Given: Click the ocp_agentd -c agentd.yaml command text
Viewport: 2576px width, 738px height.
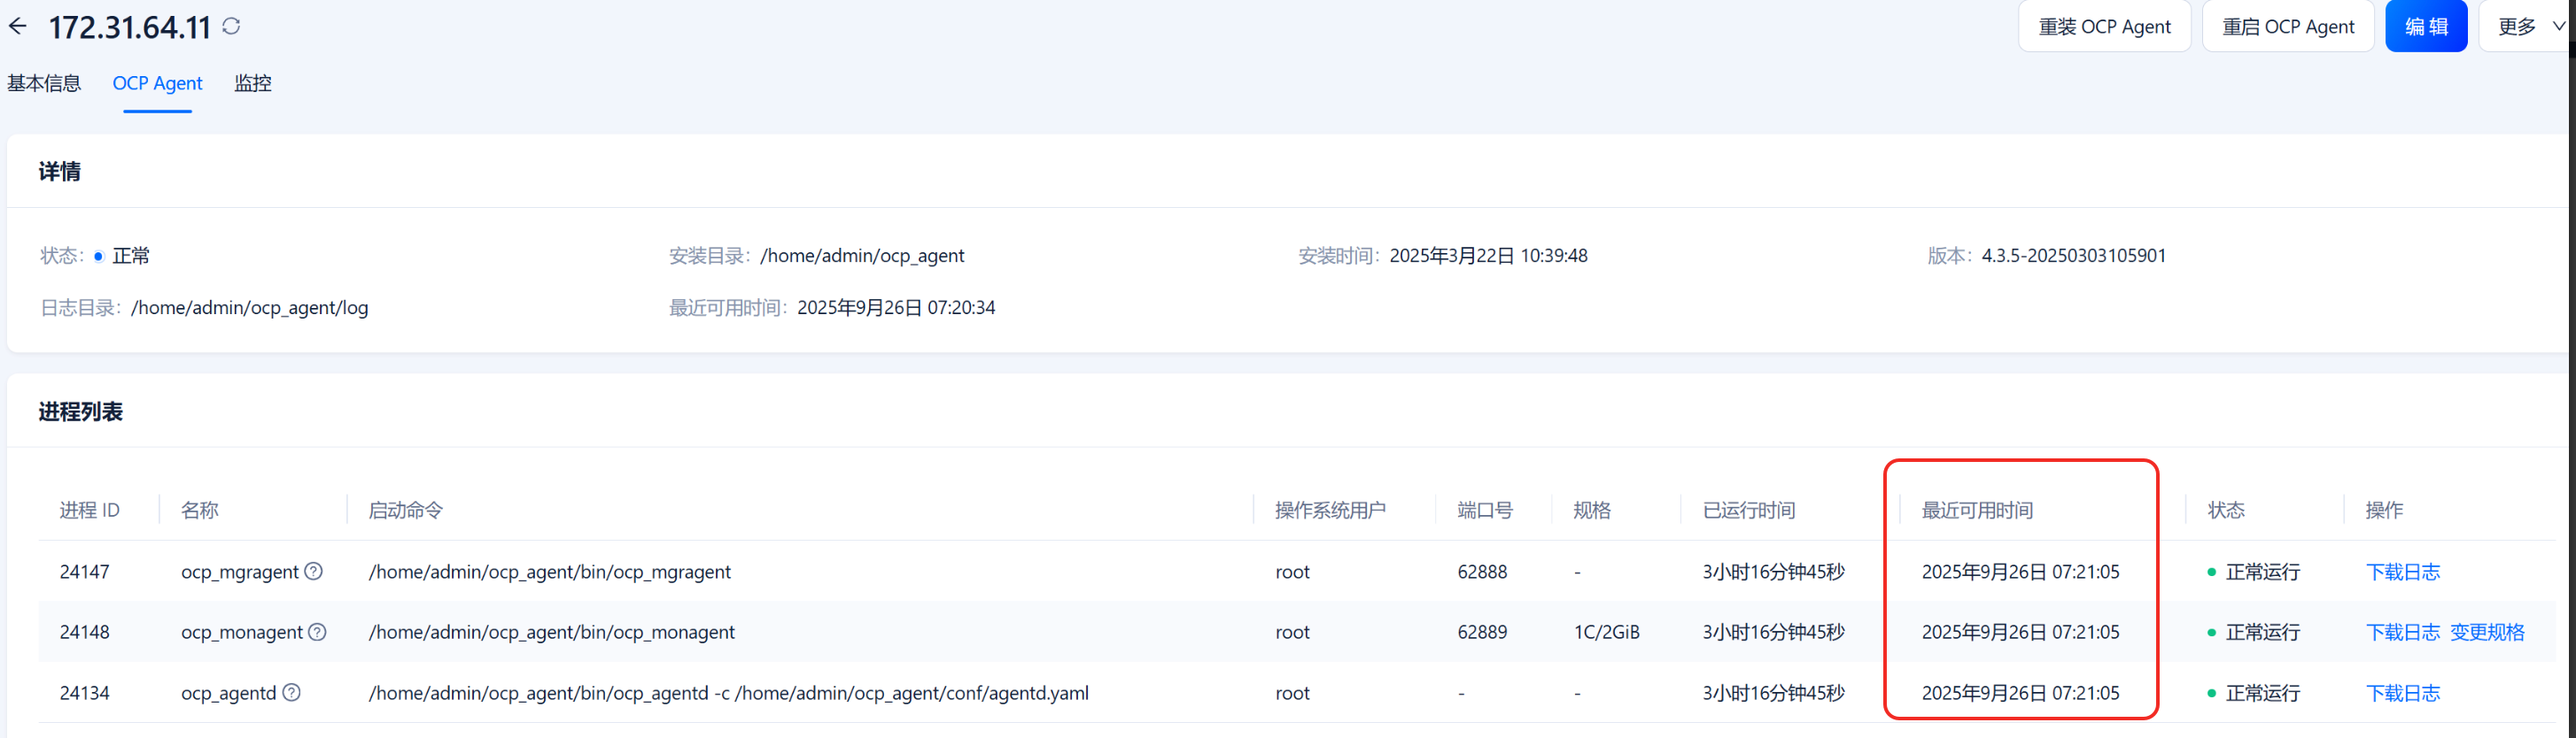Looking at the screenshot, I should tap(729, 693).
